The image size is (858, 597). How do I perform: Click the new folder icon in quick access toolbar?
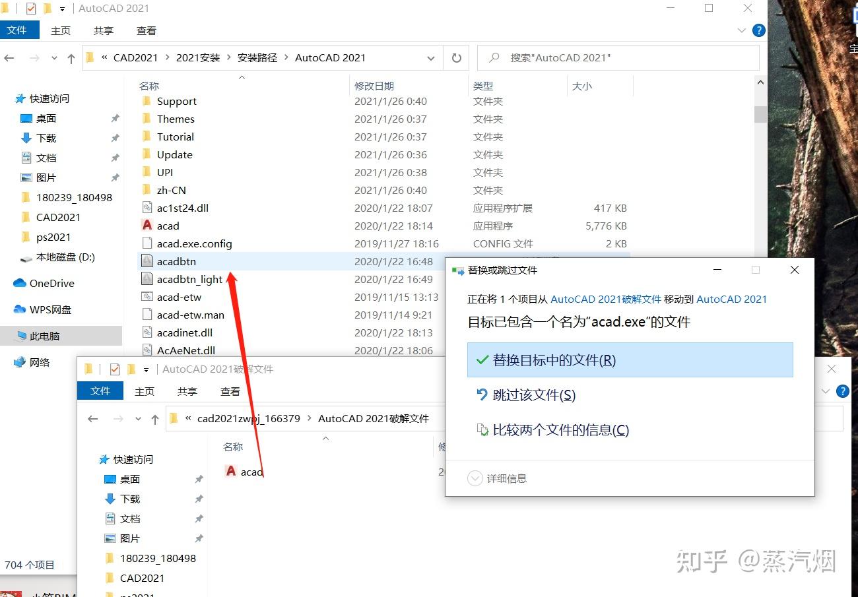click(46, 9)
